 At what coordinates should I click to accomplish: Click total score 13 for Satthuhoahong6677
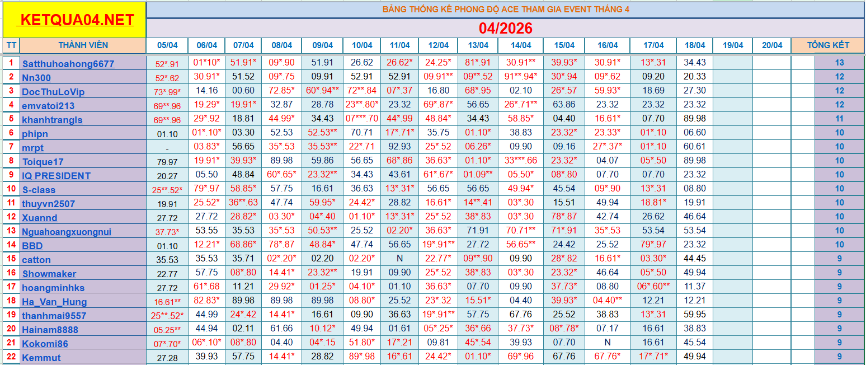(839, 63)
